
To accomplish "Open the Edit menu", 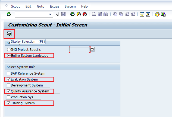I will (28, 6).
